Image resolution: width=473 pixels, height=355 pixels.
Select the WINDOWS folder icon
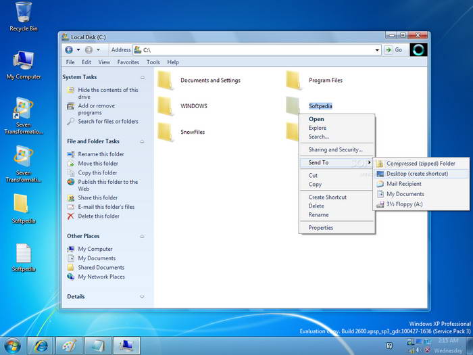coord(166,106)
